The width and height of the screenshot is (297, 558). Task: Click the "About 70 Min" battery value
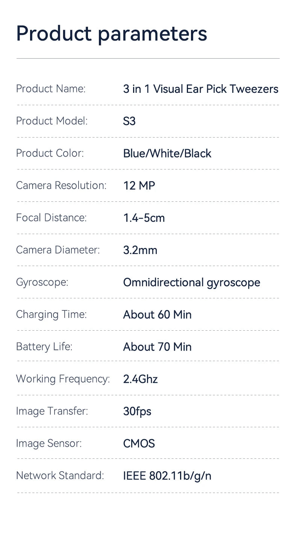(x=157, y=347)
